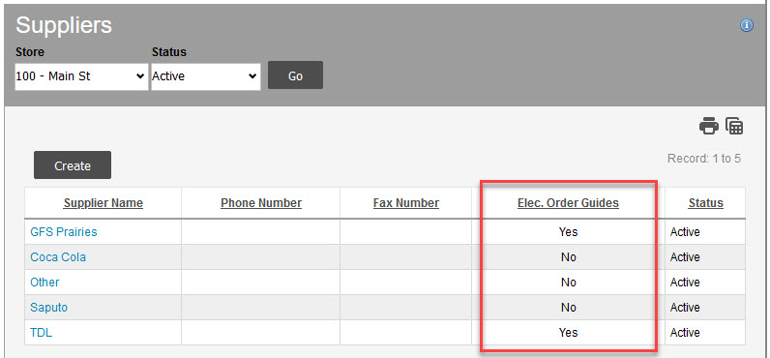Select the Yes cell for GFS Prairies
The image size is (770, 358).
coord(568,232)
